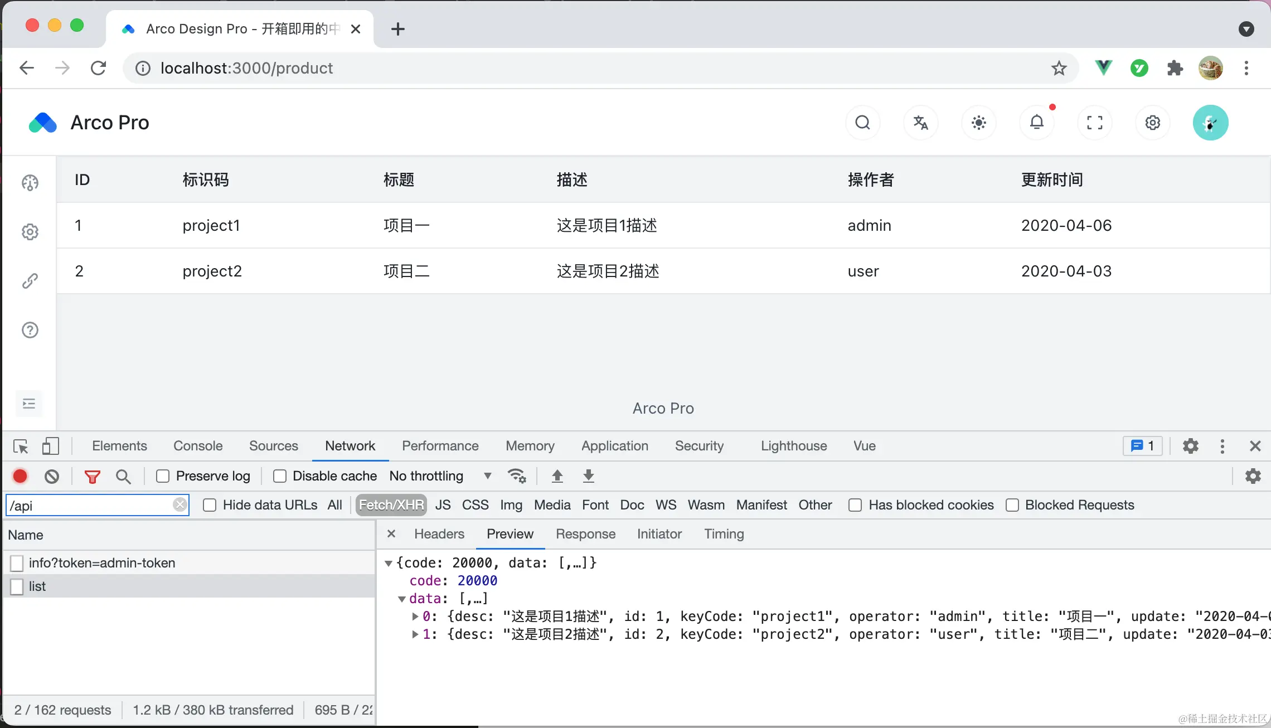Click the /api filter text field

[x=89, y=506]
